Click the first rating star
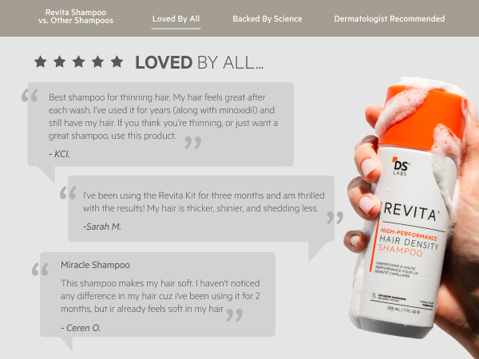 (41, 61)
